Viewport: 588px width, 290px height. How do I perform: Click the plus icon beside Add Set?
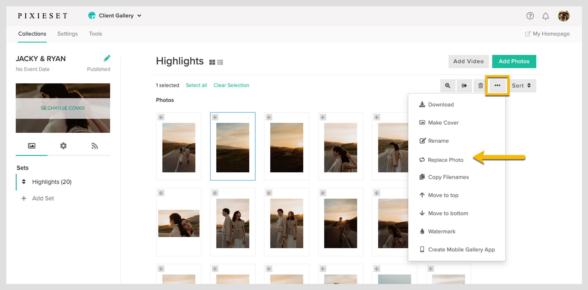[24, 199]
